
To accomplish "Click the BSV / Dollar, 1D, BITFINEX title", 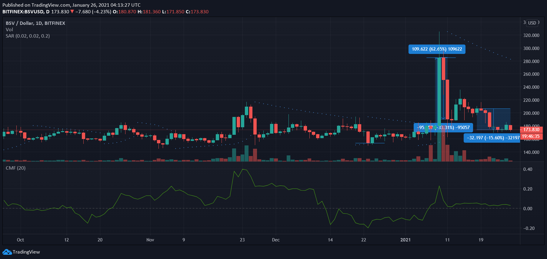I will click(x=35, y=23).
